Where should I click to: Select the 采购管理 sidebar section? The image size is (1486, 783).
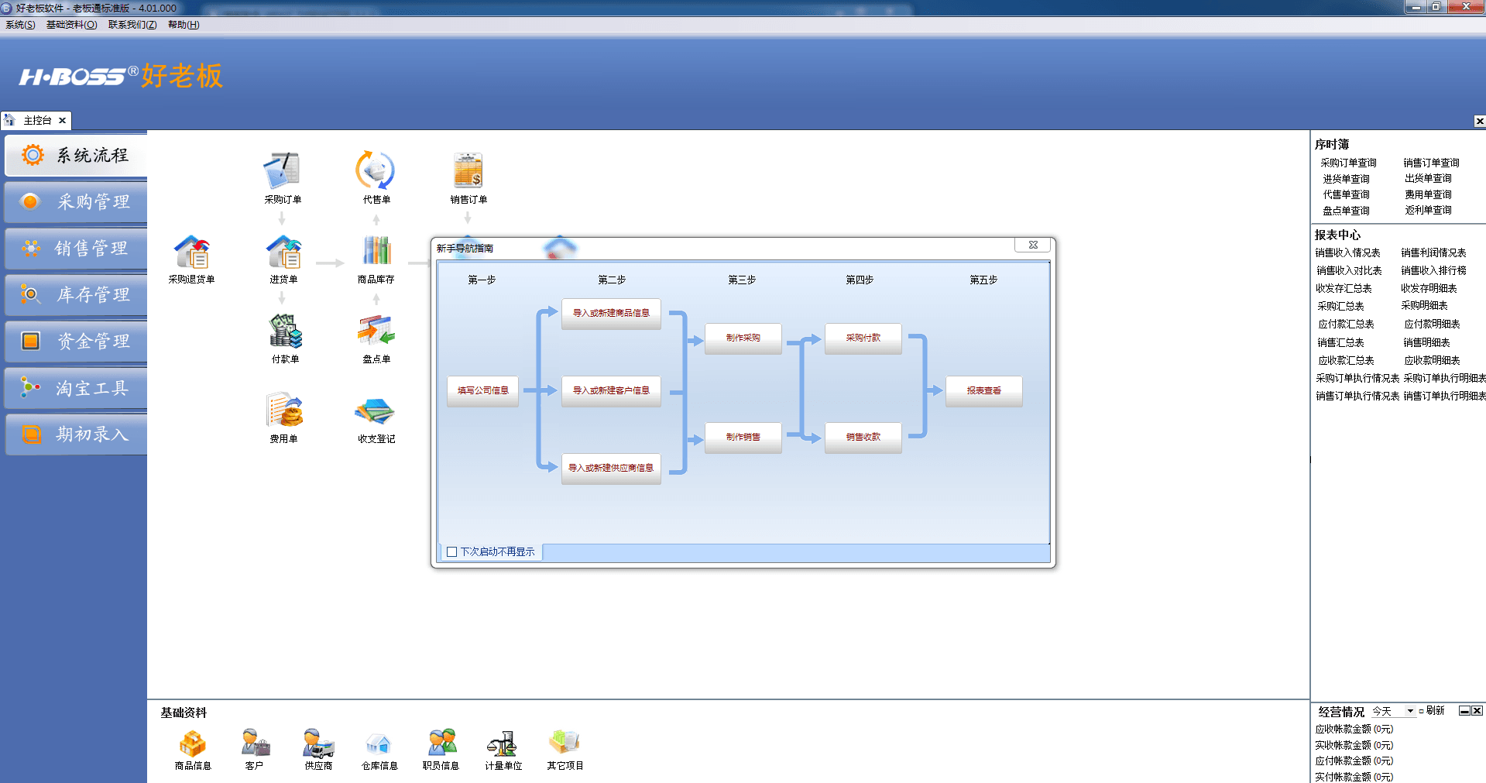tap(76, 202)
